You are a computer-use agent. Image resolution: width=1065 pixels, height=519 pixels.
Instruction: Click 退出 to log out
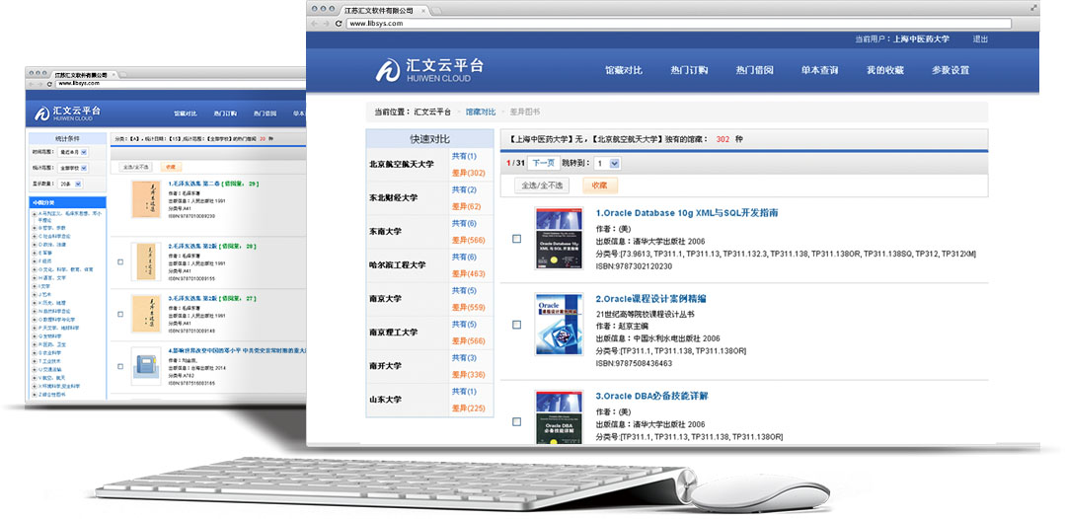pos(980,39)
